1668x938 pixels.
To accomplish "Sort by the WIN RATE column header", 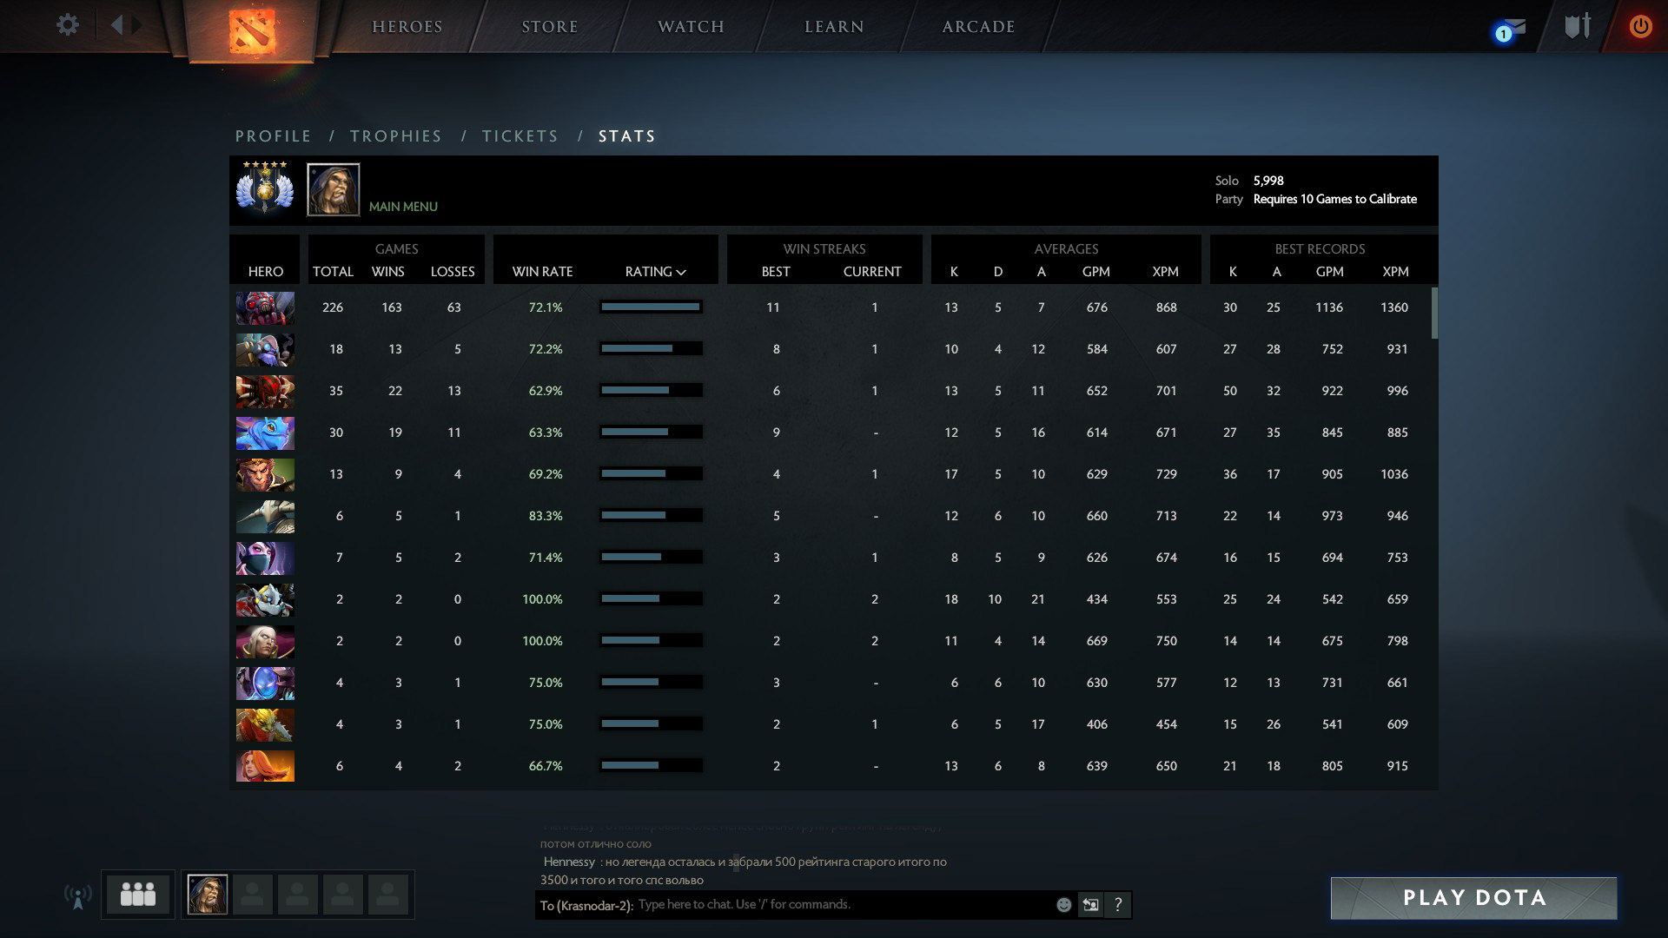I will click(x=542, y=272).
